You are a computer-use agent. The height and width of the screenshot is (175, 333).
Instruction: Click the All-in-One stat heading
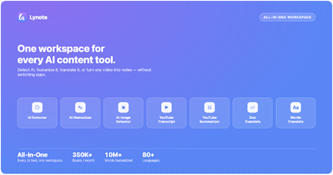pyautogui.click(x=32, y=155)
